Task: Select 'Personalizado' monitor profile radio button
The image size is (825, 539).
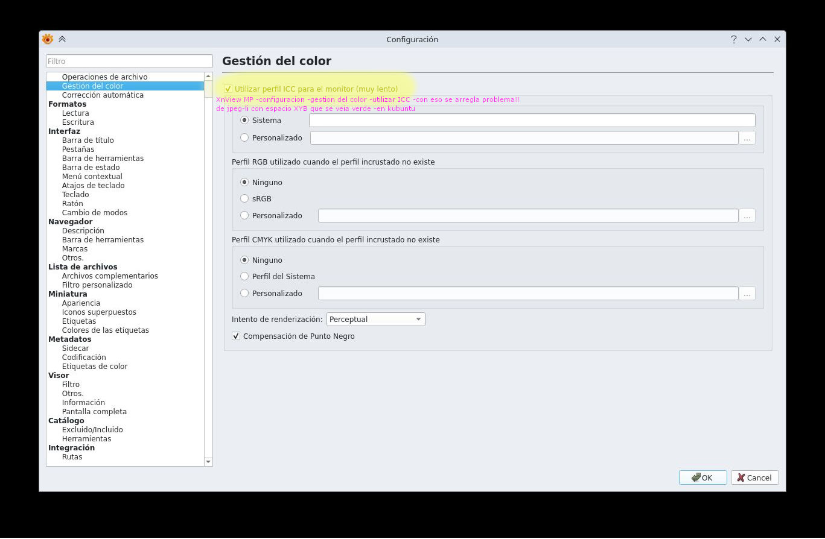Action: 244,137
